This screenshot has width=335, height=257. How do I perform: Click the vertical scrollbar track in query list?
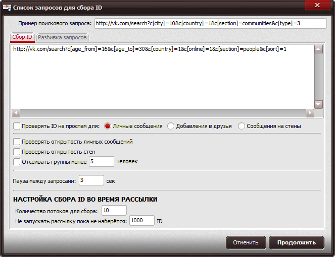point(318,77)
